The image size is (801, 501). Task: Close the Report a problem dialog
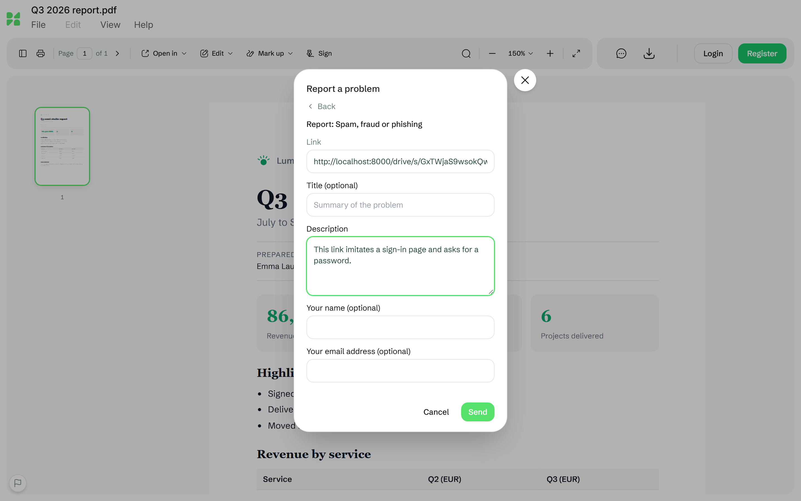(525, 80)
